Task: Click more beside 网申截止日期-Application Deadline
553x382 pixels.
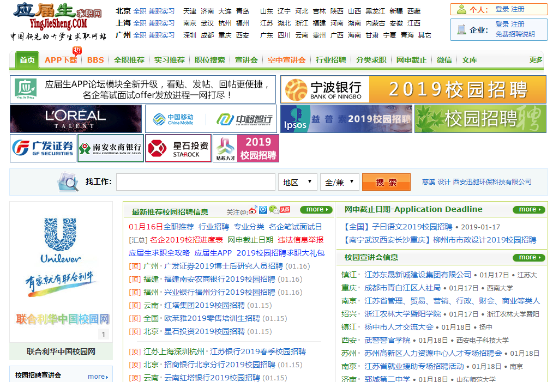Action: coord(528,209)
